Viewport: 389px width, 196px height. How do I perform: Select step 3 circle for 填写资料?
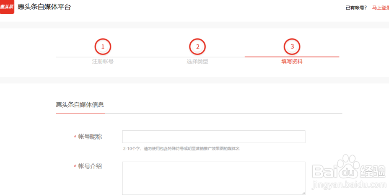click(x=292, y=46)
